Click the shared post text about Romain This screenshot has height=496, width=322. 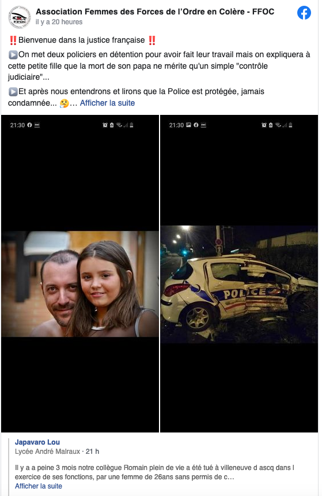tap(155, 472)
